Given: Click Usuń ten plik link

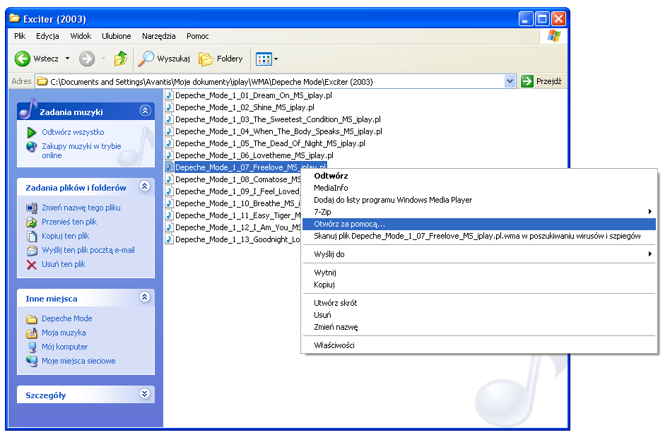Looking at the screenshot, I should 64,264.
